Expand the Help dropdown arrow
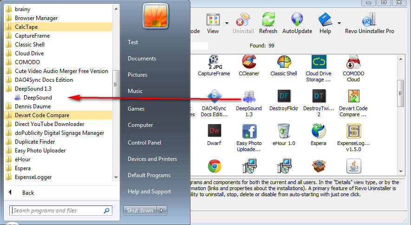411x225 pixels. click(x=339, y=23)
